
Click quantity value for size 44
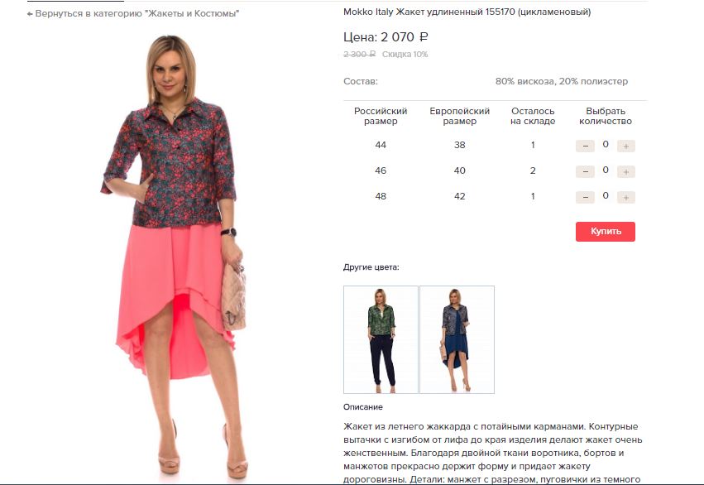click(606, 145)
